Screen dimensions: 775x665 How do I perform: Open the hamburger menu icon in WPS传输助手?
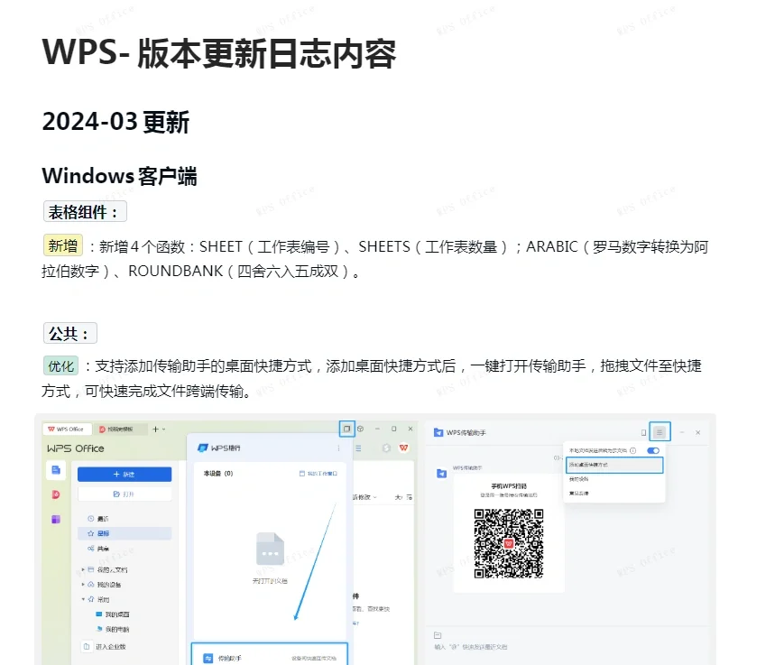pos(660,432)
